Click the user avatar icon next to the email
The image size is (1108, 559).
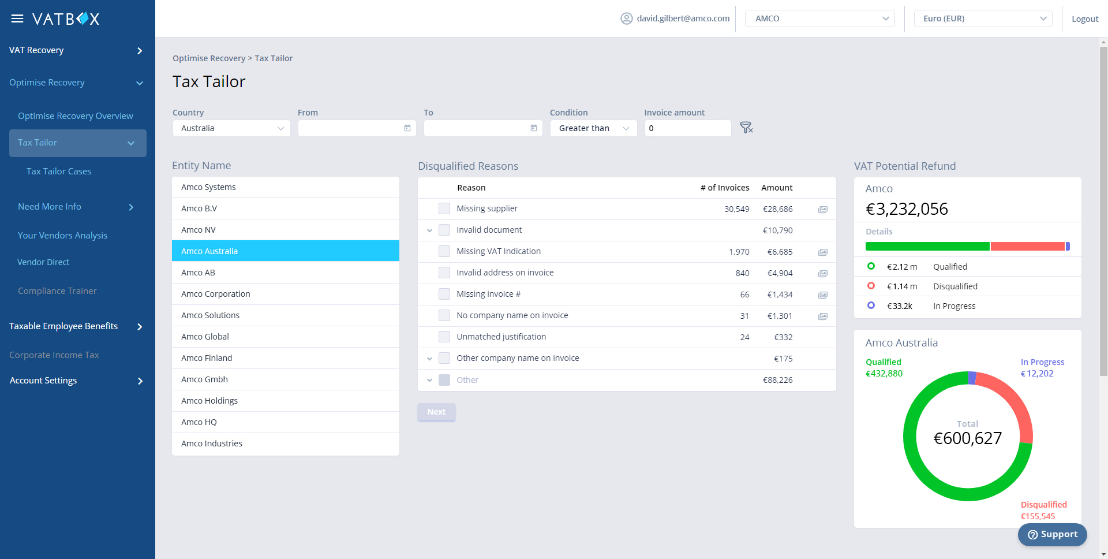626,18
